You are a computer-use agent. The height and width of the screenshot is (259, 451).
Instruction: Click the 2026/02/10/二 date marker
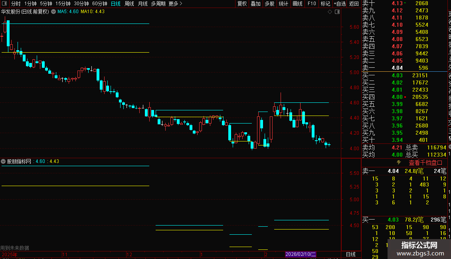tap(301, 254)
